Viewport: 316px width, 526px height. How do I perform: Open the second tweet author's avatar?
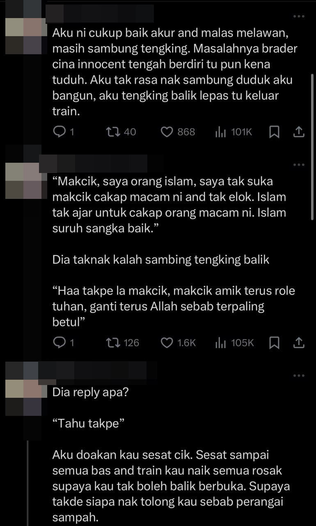coord(24,181)
